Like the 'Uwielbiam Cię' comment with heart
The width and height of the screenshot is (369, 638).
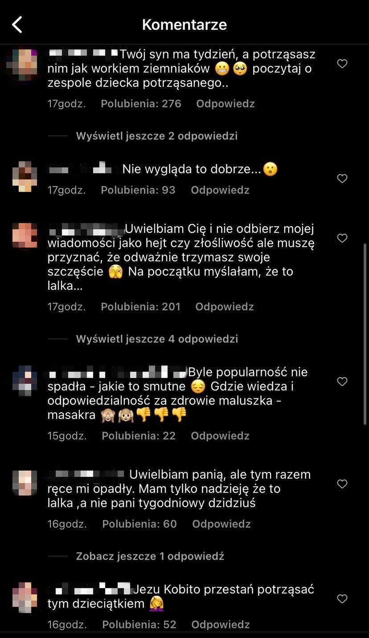pyautogui.click(x=342, y=238)
